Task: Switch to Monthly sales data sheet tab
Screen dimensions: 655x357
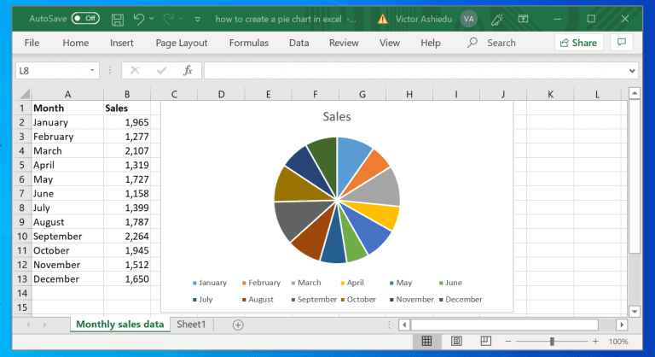Action: pos(120,325)
